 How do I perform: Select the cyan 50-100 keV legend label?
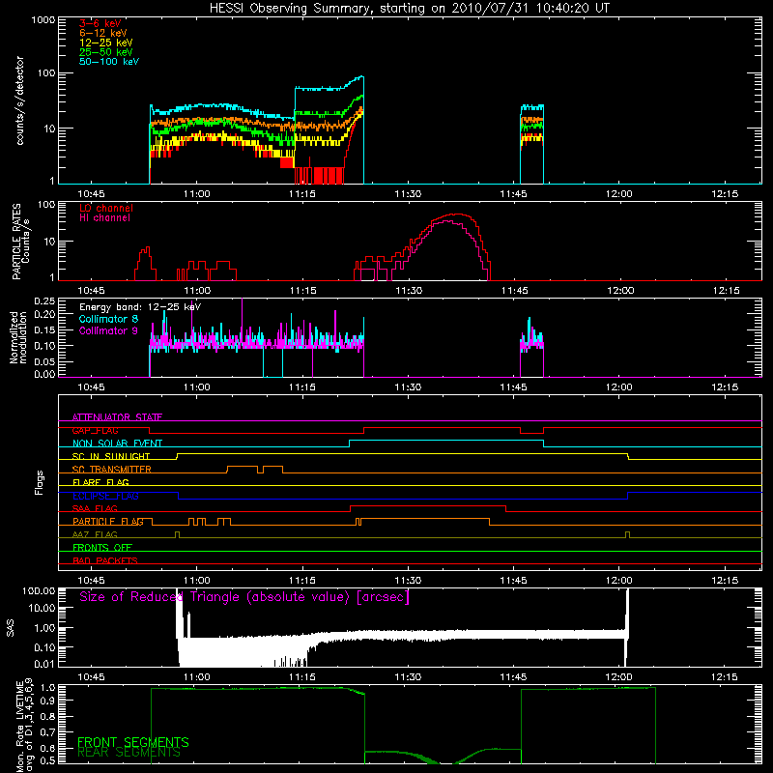109,62
